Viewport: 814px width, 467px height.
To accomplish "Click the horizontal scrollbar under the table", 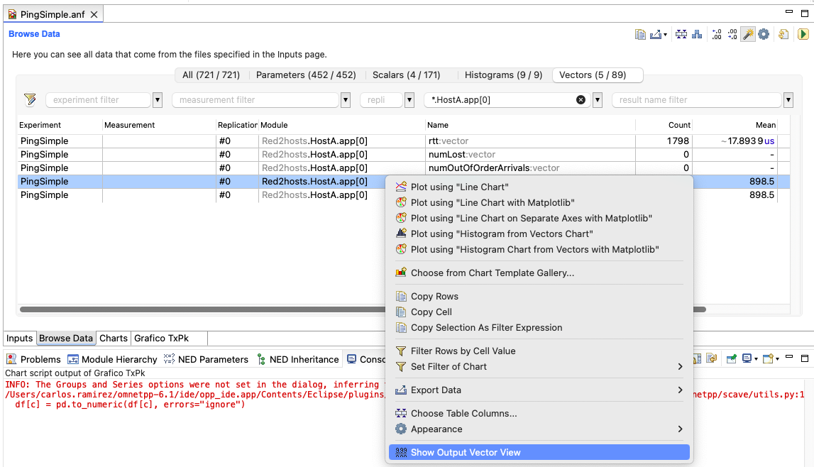I will (x=202, y=309).
